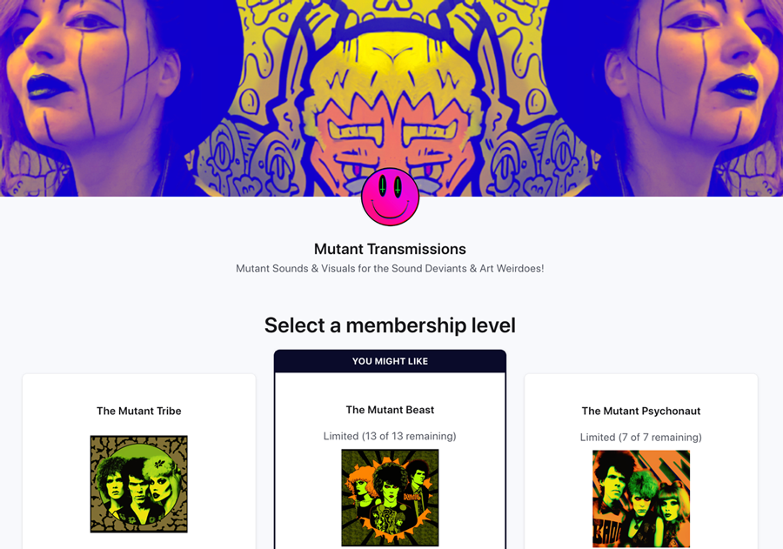
Task: Select The Mutant Beast tier title
Action: [x=390, y=410]
